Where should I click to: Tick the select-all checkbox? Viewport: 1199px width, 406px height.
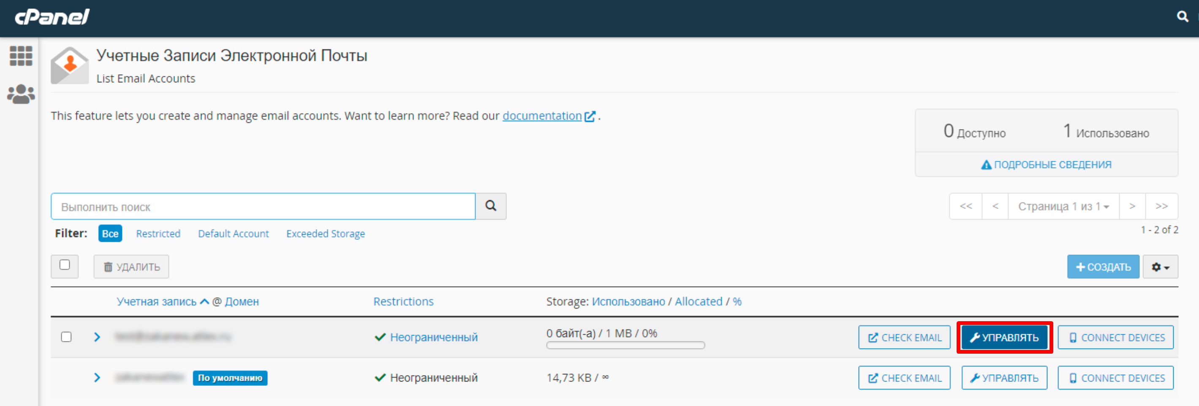[65, 265]
